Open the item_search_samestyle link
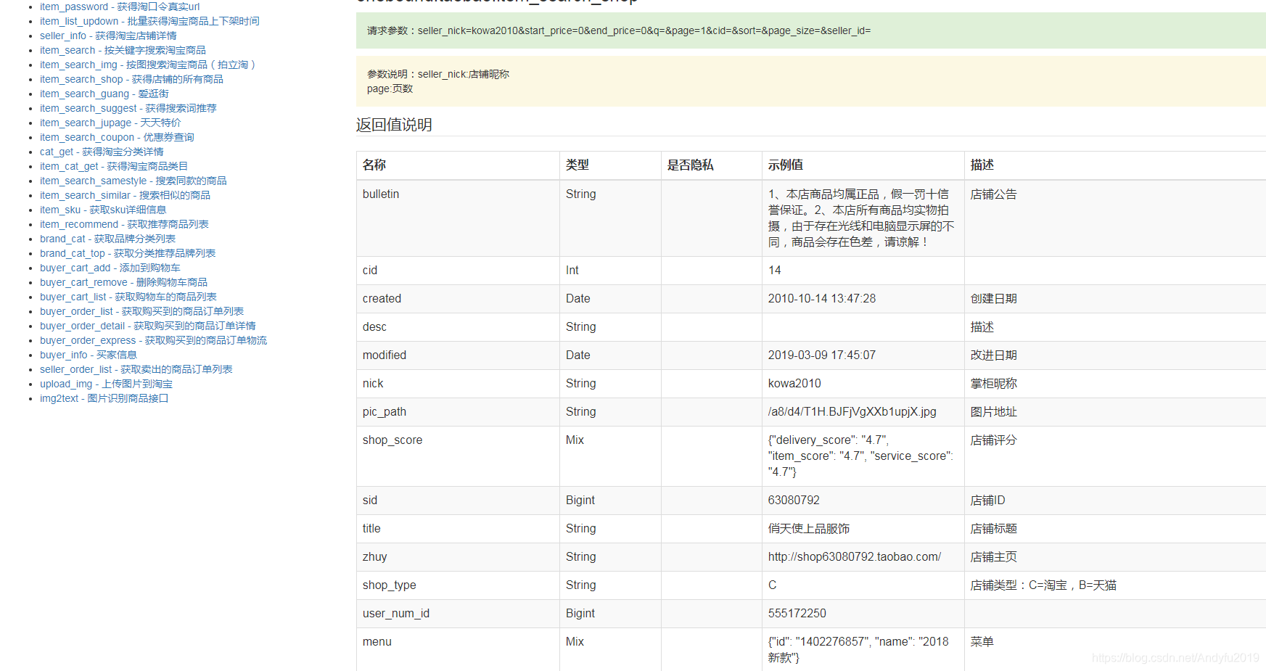 click(x=133, y=181)
